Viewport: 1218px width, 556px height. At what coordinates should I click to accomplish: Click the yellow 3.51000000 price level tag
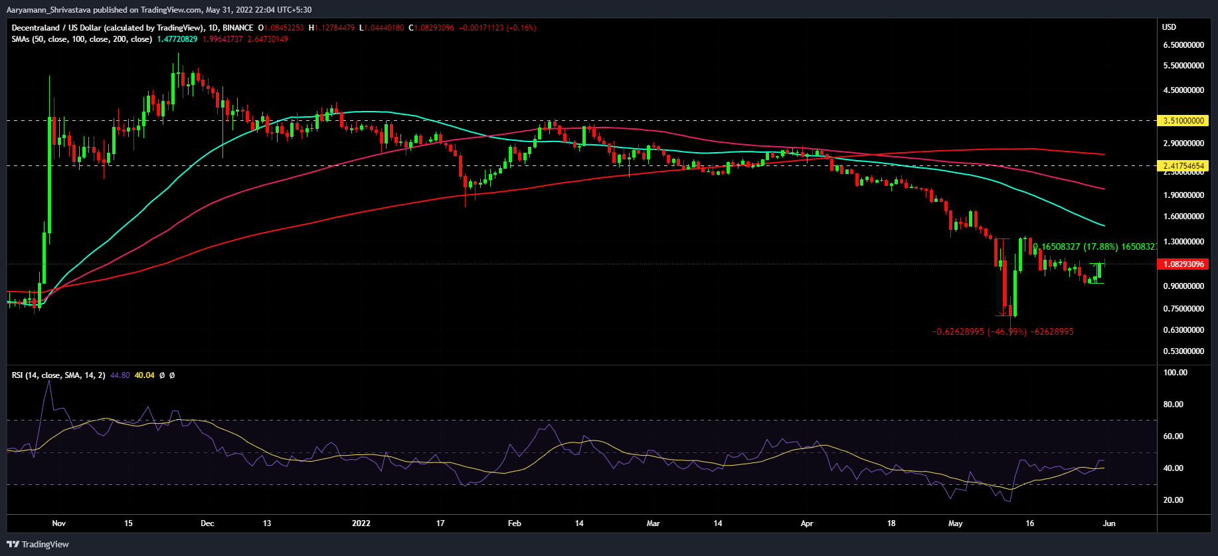point(1183,121)
